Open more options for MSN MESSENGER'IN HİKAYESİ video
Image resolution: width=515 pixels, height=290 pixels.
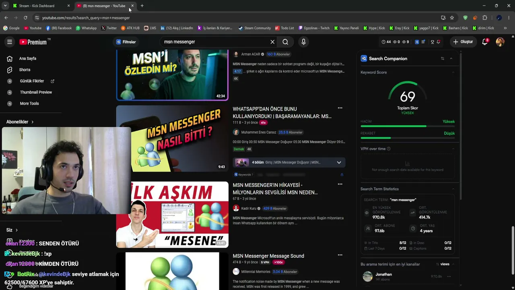pos(340,184)
